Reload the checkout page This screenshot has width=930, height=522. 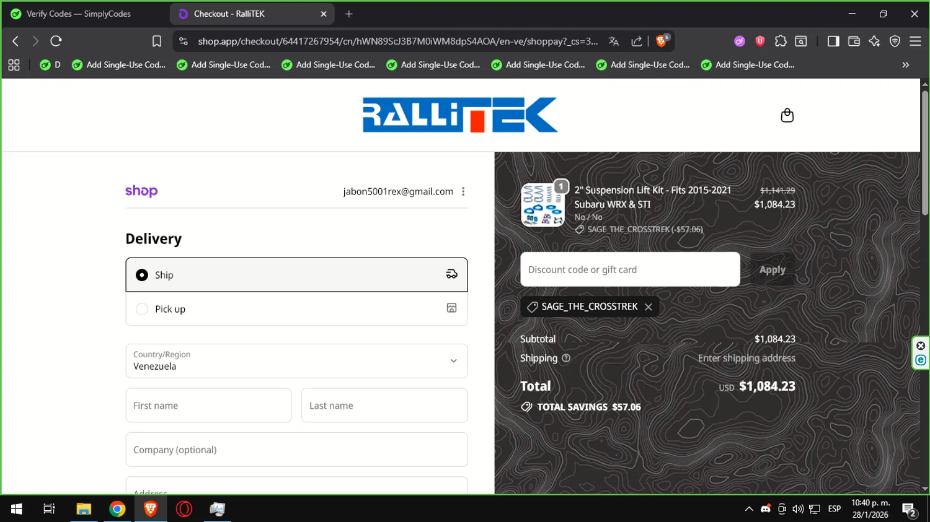(56, 41)
